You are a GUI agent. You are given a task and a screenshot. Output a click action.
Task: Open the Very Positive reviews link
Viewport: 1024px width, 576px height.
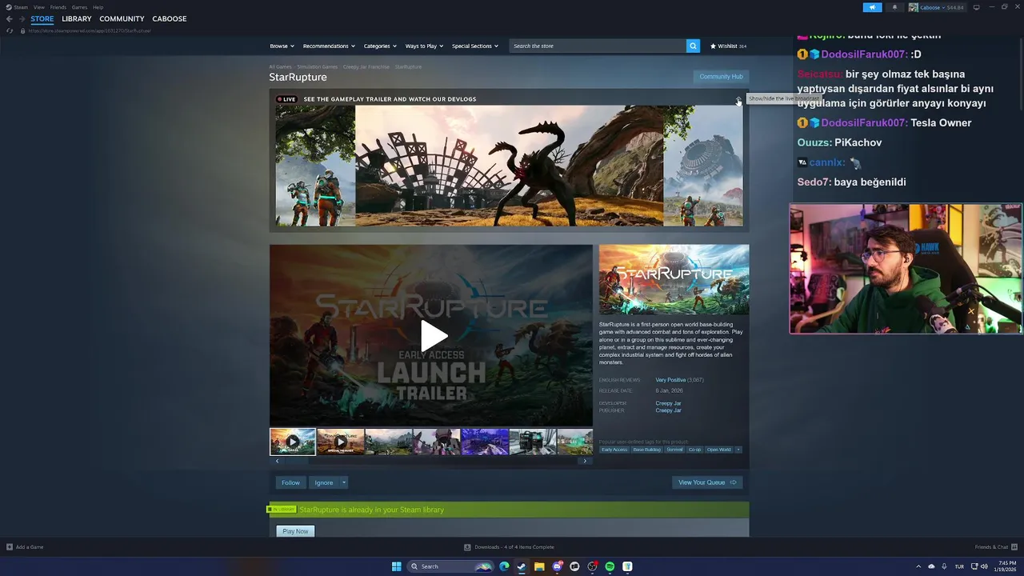pos(670,380)
